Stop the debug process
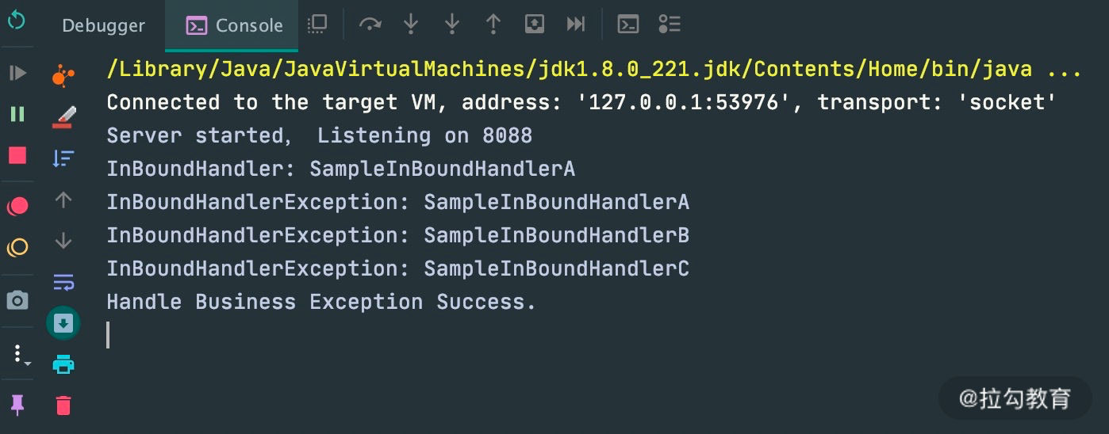 point(17,155)
